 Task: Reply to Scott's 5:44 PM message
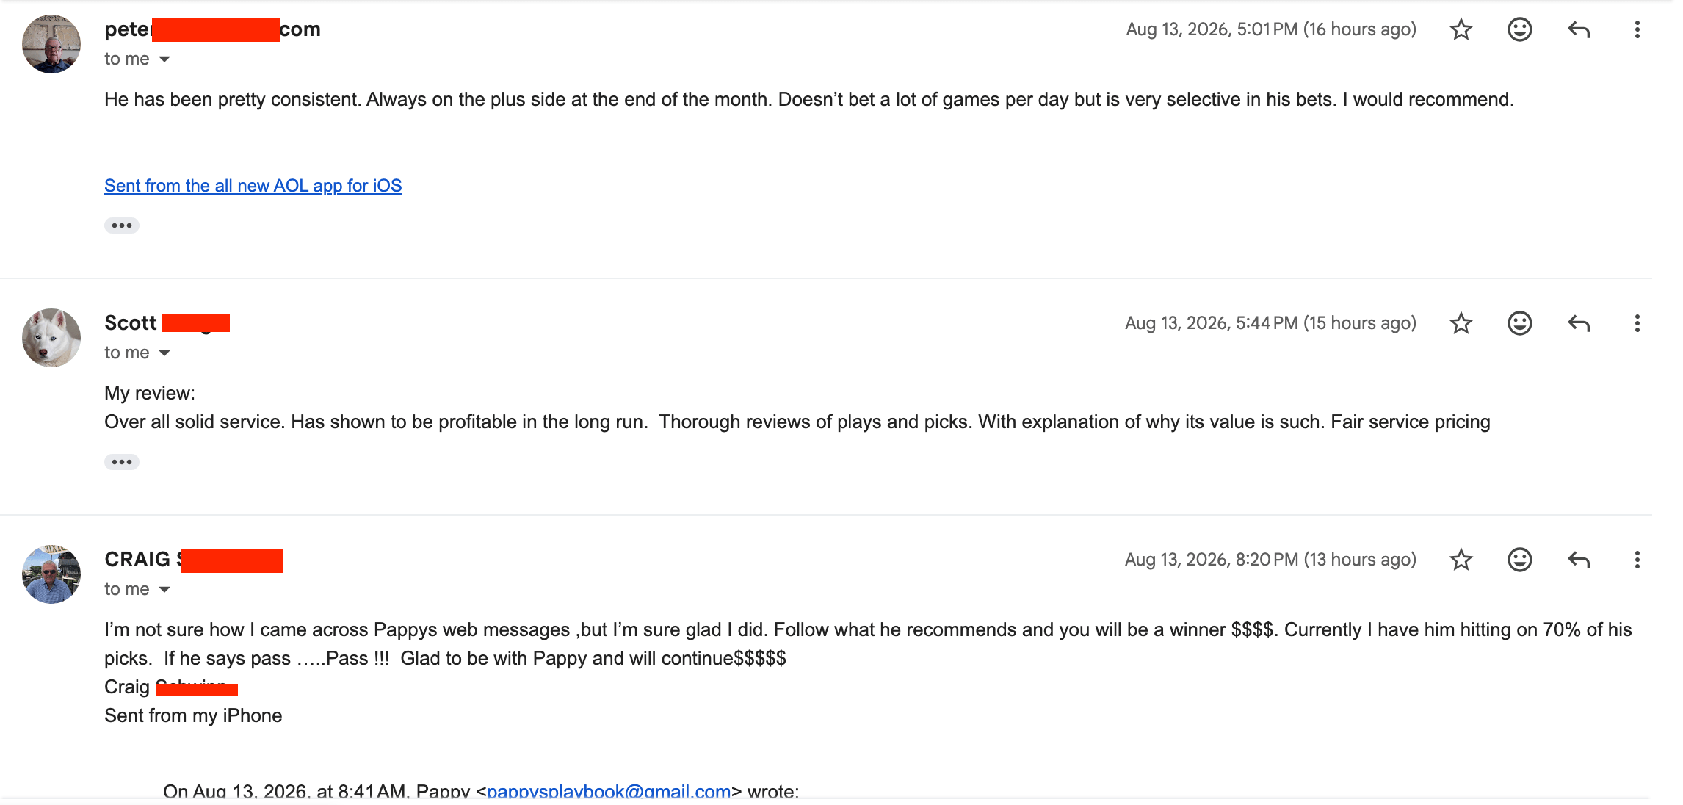tap(1579, 323)
